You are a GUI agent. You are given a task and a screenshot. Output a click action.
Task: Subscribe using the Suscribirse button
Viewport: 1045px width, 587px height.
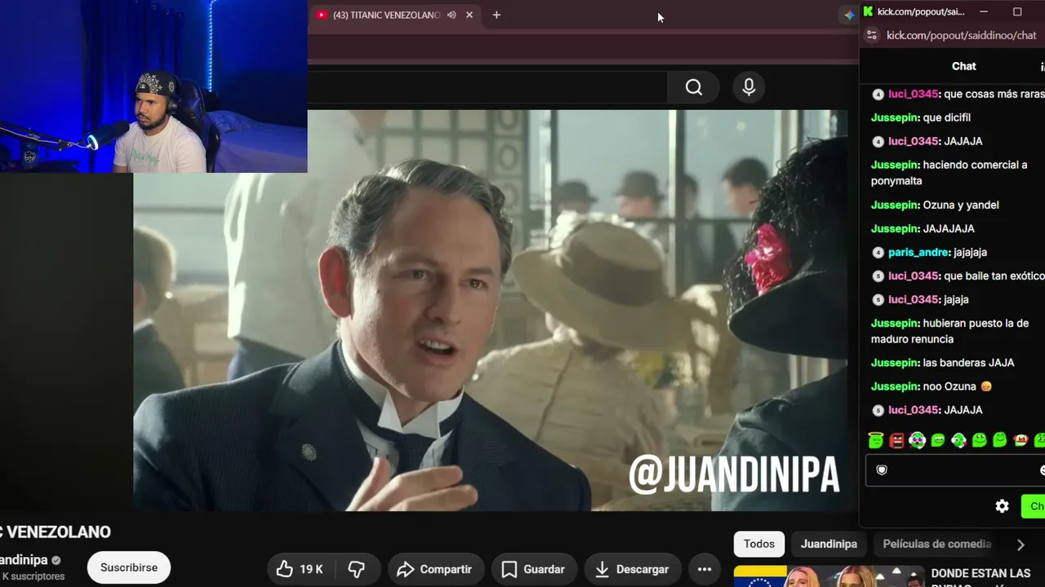(x=129, y=567)
